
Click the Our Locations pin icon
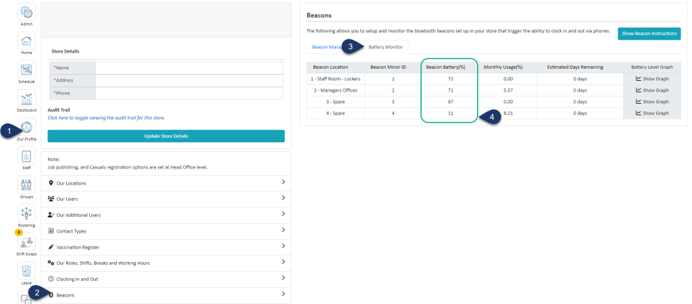pos(51,183)
